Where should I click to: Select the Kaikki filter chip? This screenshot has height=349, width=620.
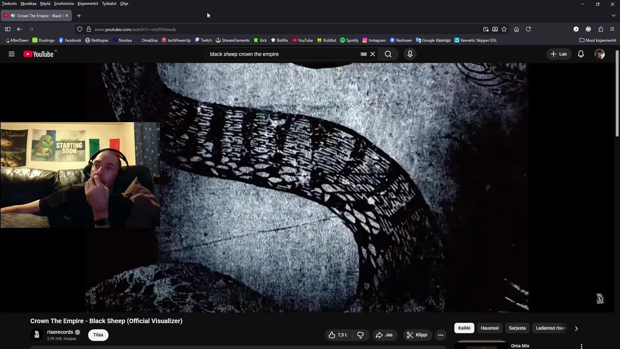pyautogui.click(x=464, y=328)
